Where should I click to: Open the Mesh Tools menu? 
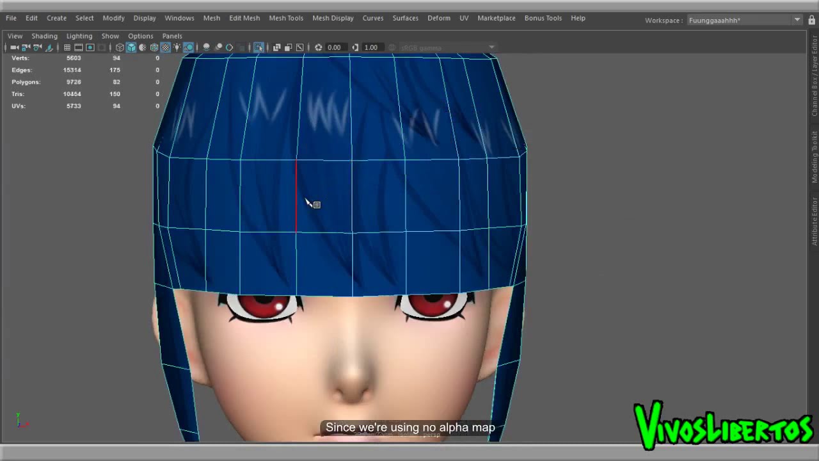pyautogui.click(x=286, y=18)
